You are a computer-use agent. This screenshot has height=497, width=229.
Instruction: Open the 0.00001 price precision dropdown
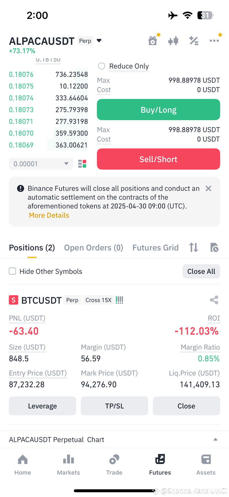[x=41, y=164]
